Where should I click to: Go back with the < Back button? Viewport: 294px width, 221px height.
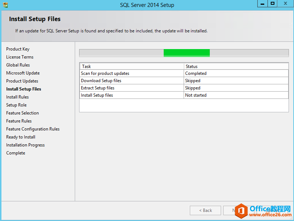point(205,210)
